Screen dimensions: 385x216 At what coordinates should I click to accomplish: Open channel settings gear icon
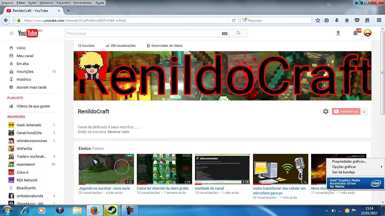pyautogui.click(x=326, y=112)
